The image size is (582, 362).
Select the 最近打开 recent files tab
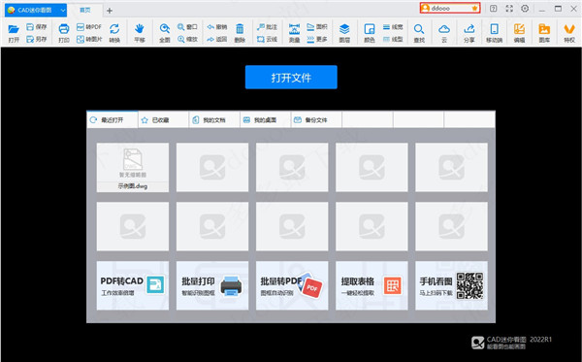pos(113,120)
